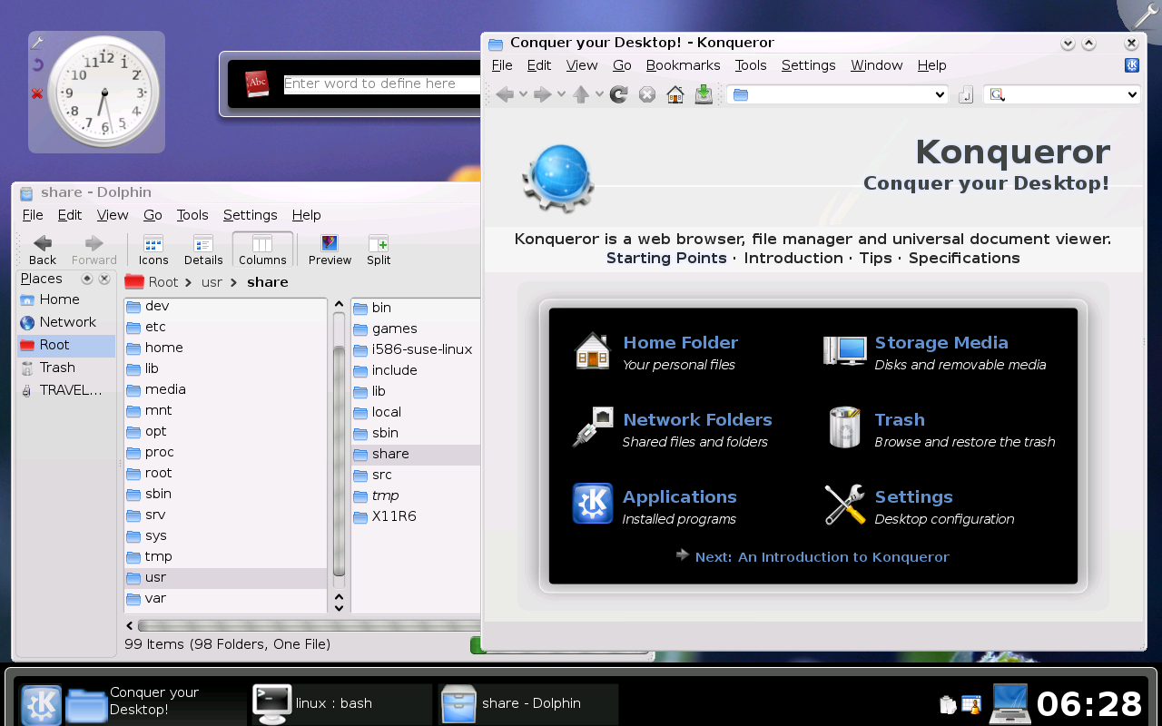
Task: Open the Forward history dropdown in Konqueror
Action: click(x=561, y=94)
